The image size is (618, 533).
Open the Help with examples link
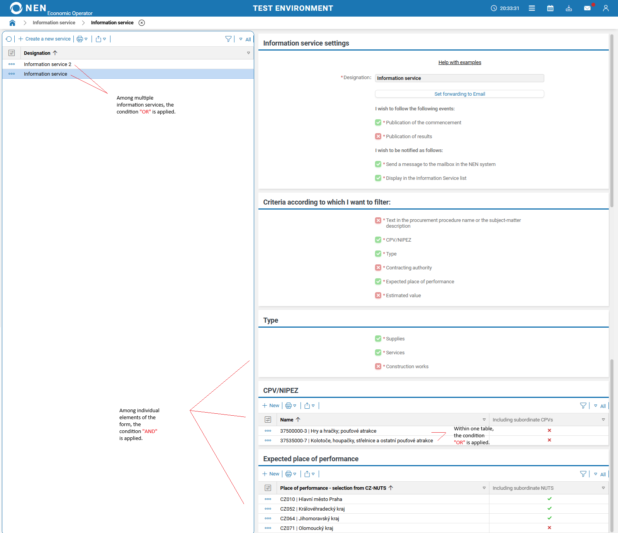tap(460, 63)
